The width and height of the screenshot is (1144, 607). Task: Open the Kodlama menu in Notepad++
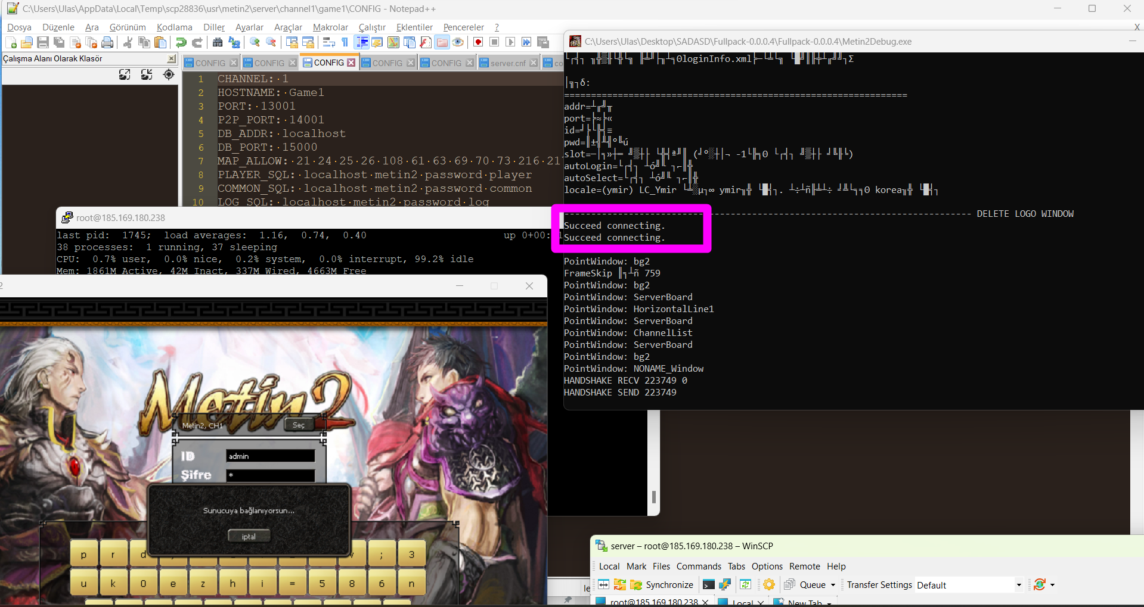click(174, 27)
